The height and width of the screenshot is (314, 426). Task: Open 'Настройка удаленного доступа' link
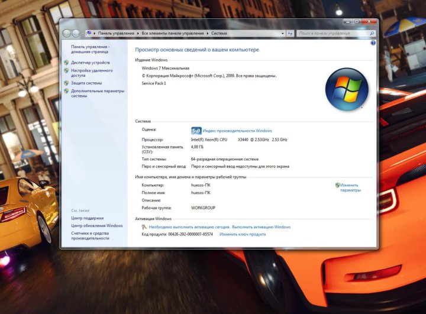pyautogui.click(x=92, y=73)
